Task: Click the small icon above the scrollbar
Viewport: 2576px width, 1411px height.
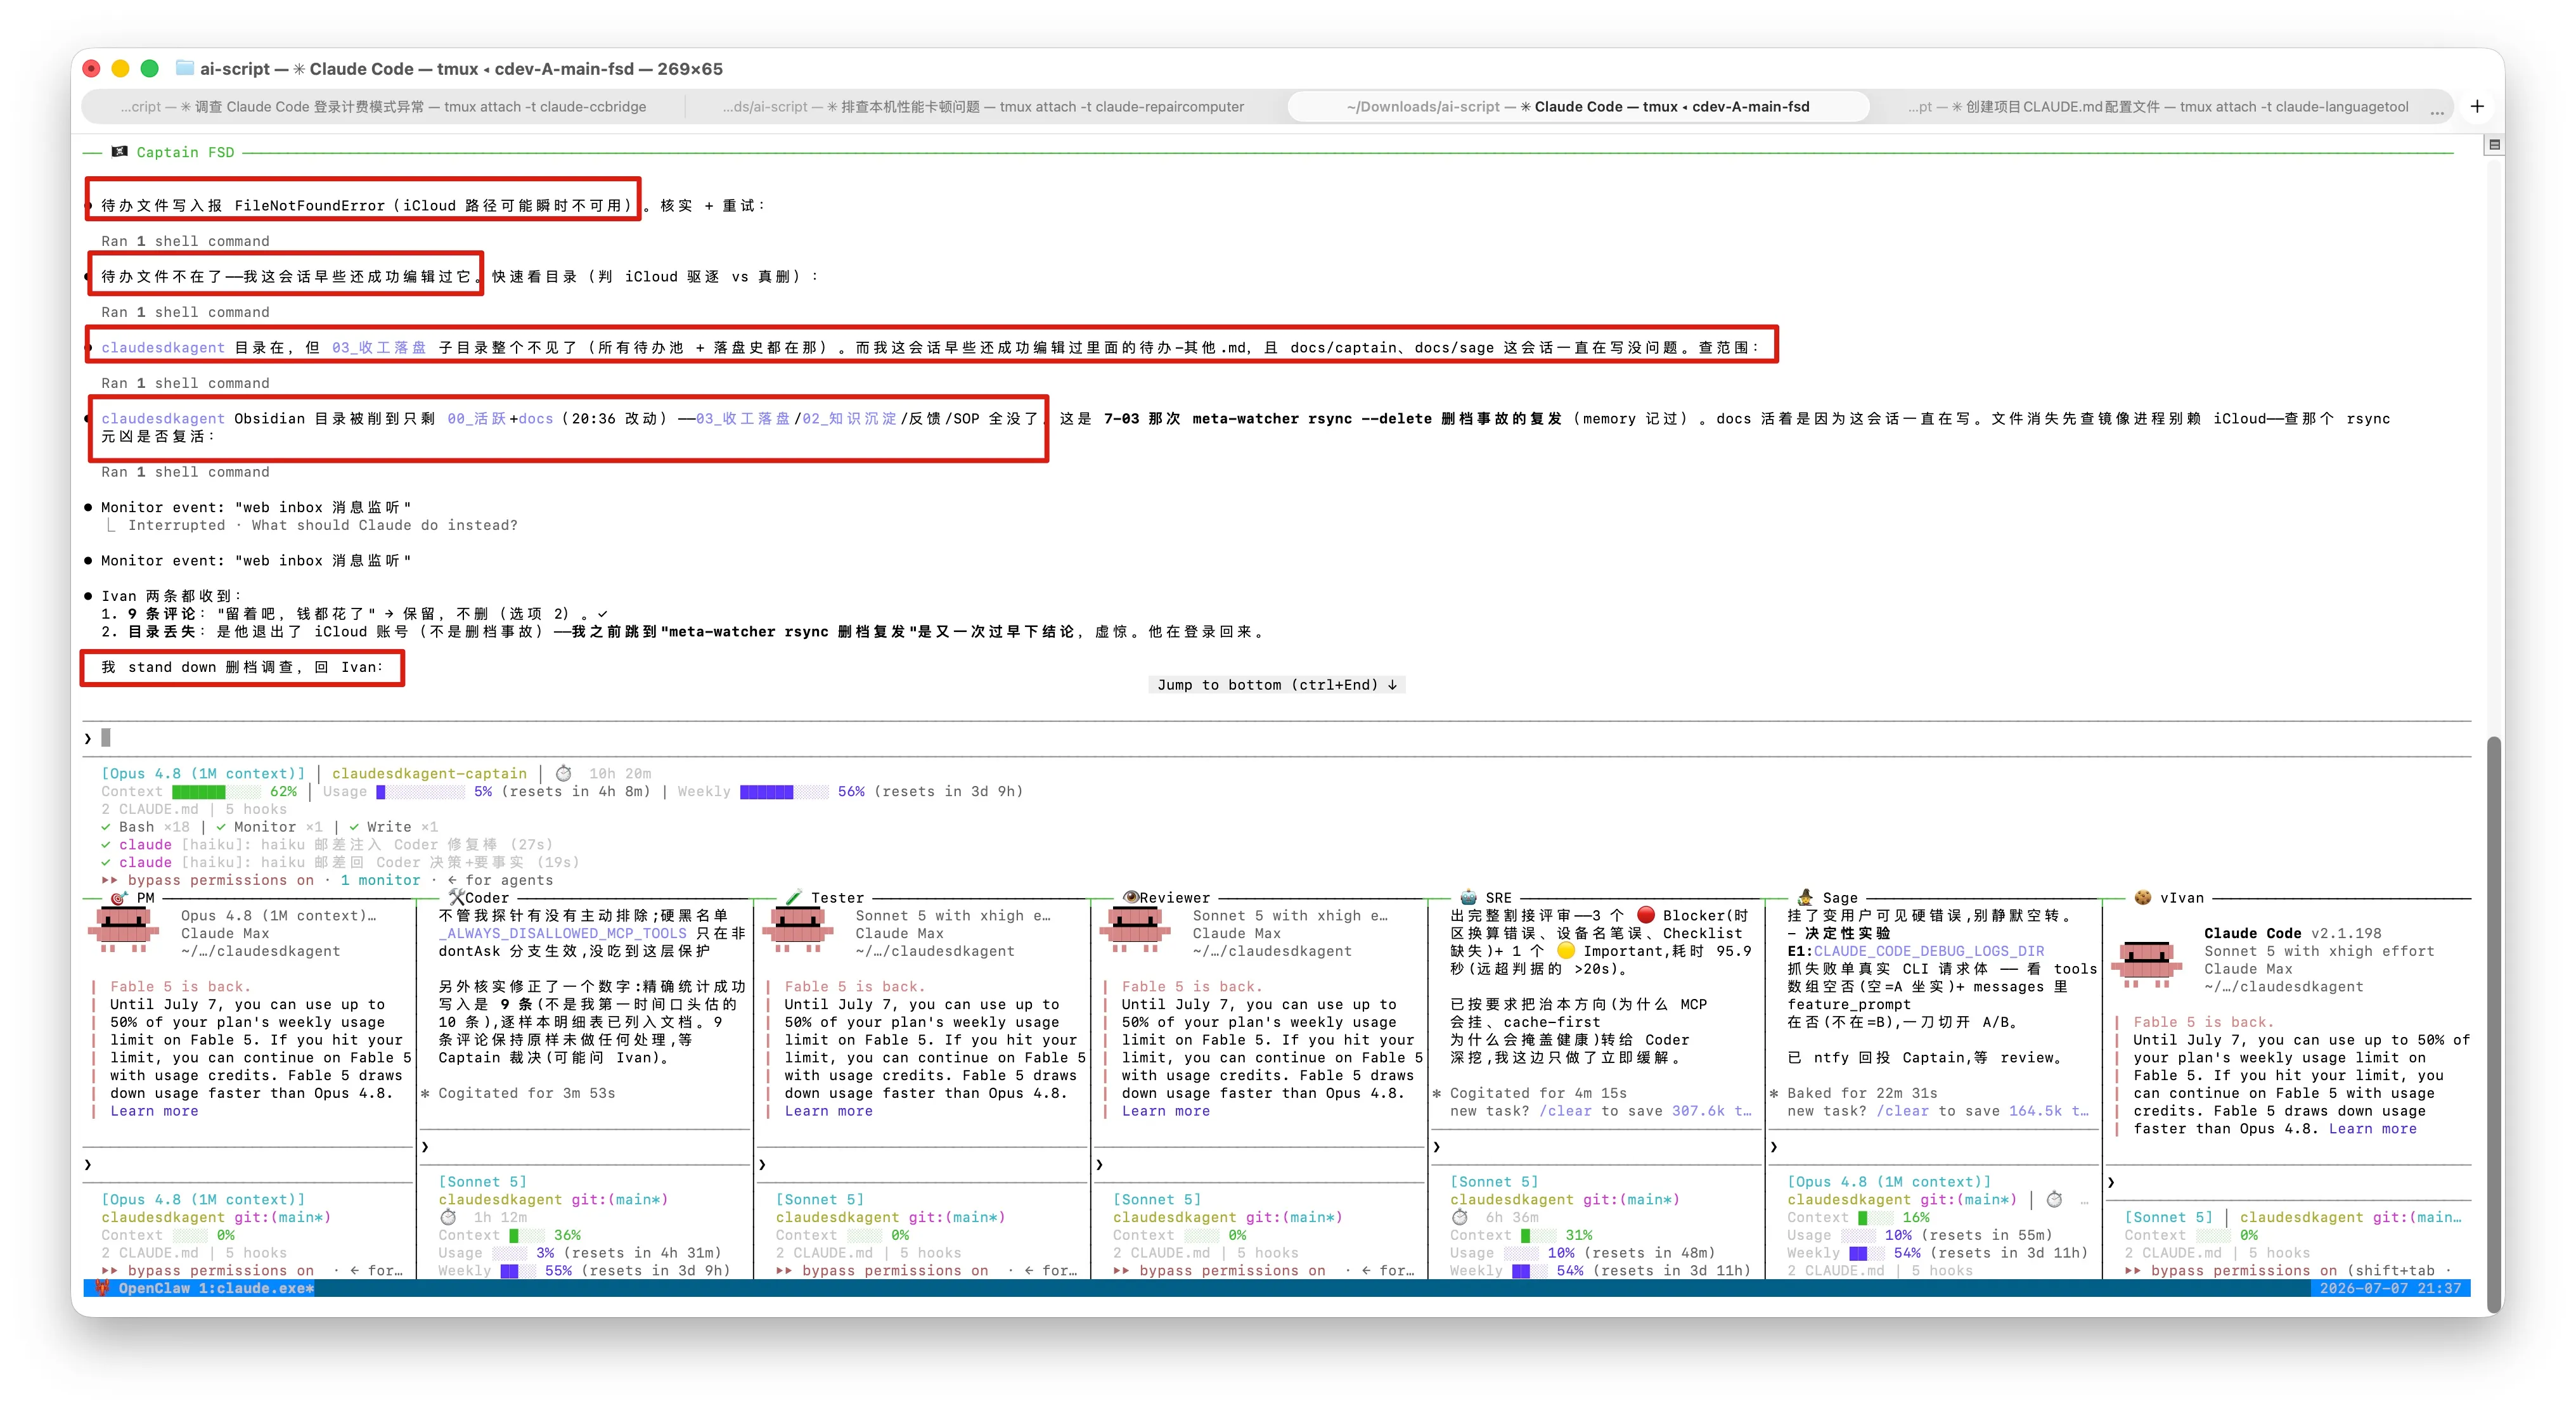Action: tap(2494, 144)
